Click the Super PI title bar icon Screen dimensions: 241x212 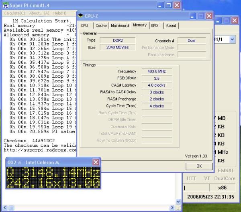click(6, 5)
